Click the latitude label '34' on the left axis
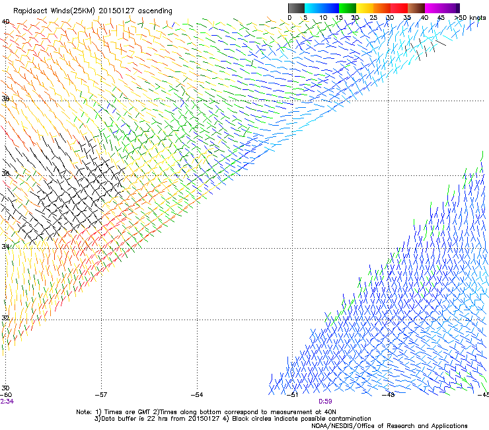Image resolution: width=489 pixels, height=430 pixels. point(5,247)
